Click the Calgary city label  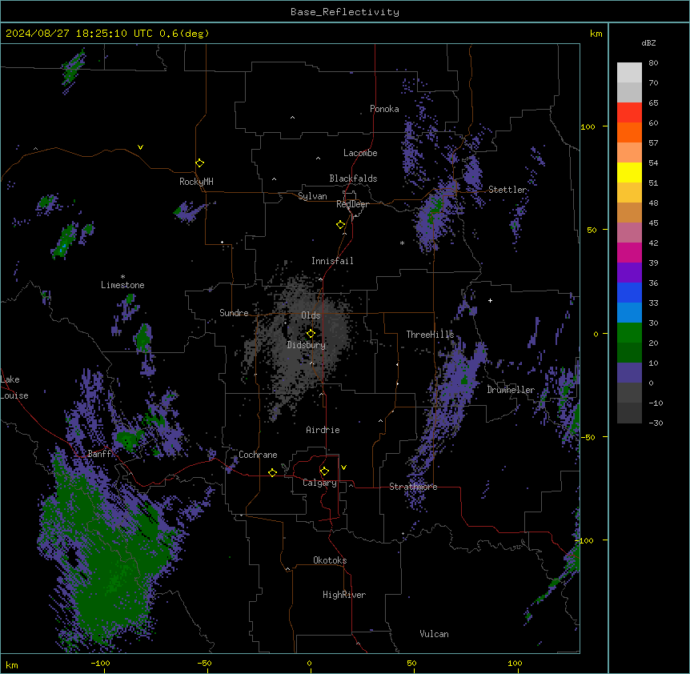[319, 483]
